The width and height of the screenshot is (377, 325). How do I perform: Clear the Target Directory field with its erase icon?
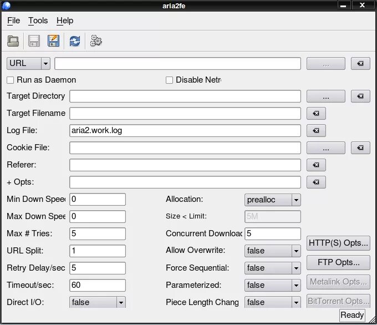360,97
